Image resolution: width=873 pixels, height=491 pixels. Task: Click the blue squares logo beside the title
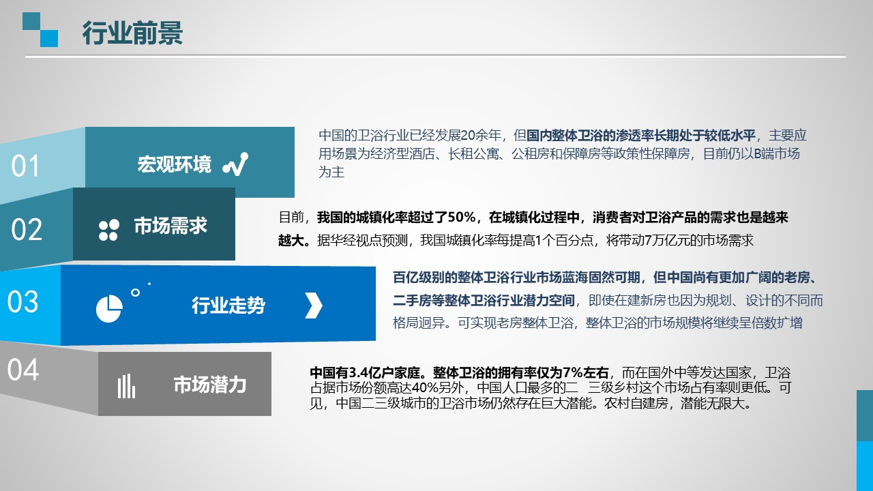pos(40,29)
